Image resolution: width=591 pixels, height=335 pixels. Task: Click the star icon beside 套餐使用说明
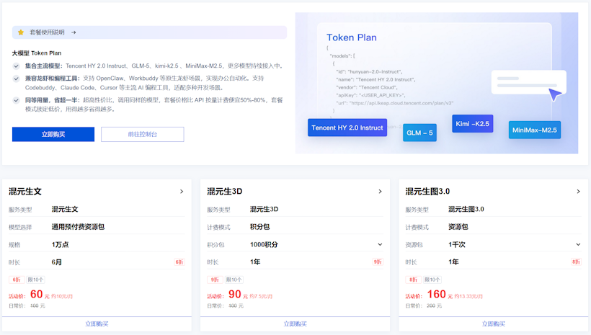(x=21, y=32)
